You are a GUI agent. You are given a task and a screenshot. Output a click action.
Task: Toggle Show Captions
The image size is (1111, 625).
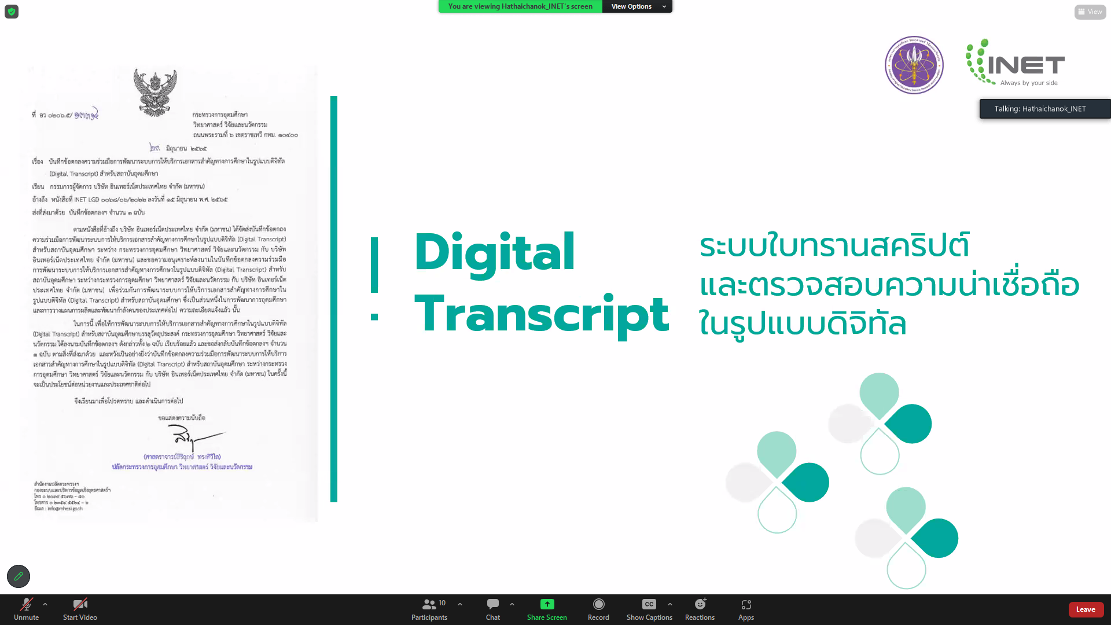click(649, 609)
